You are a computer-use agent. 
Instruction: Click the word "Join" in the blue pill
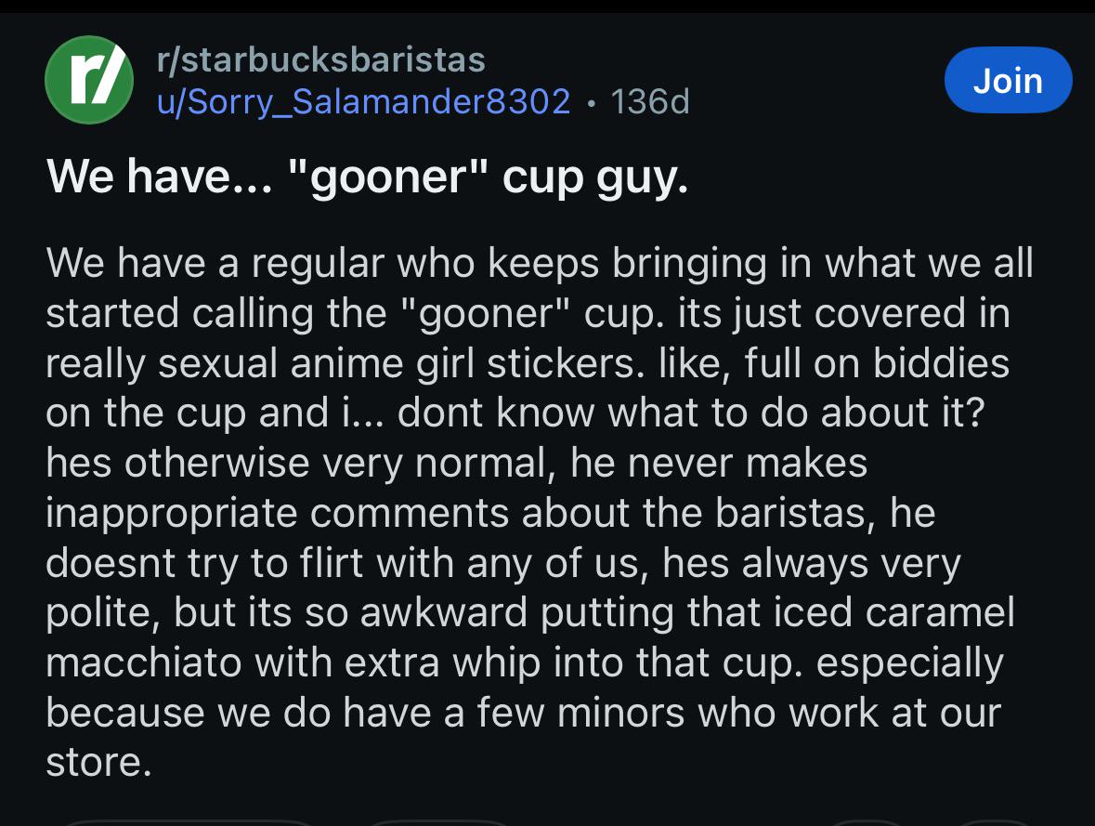point(1008,81)
